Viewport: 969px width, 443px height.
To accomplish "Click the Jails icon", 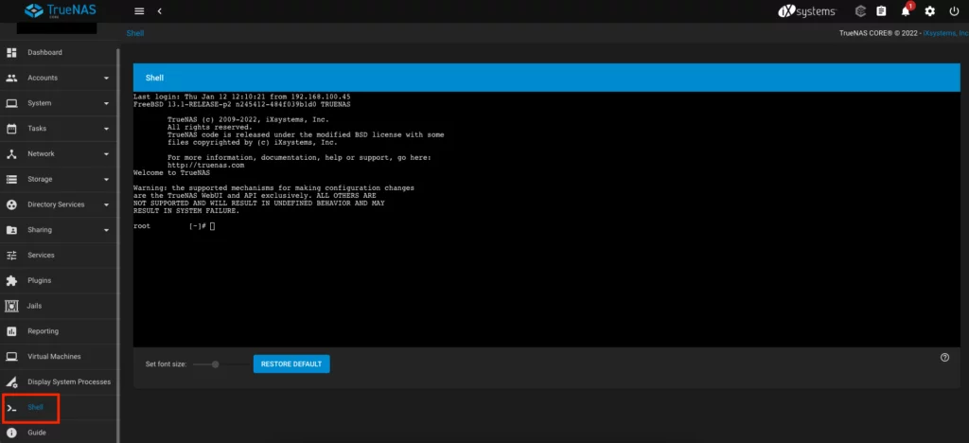I will click(x=11, y=306).
